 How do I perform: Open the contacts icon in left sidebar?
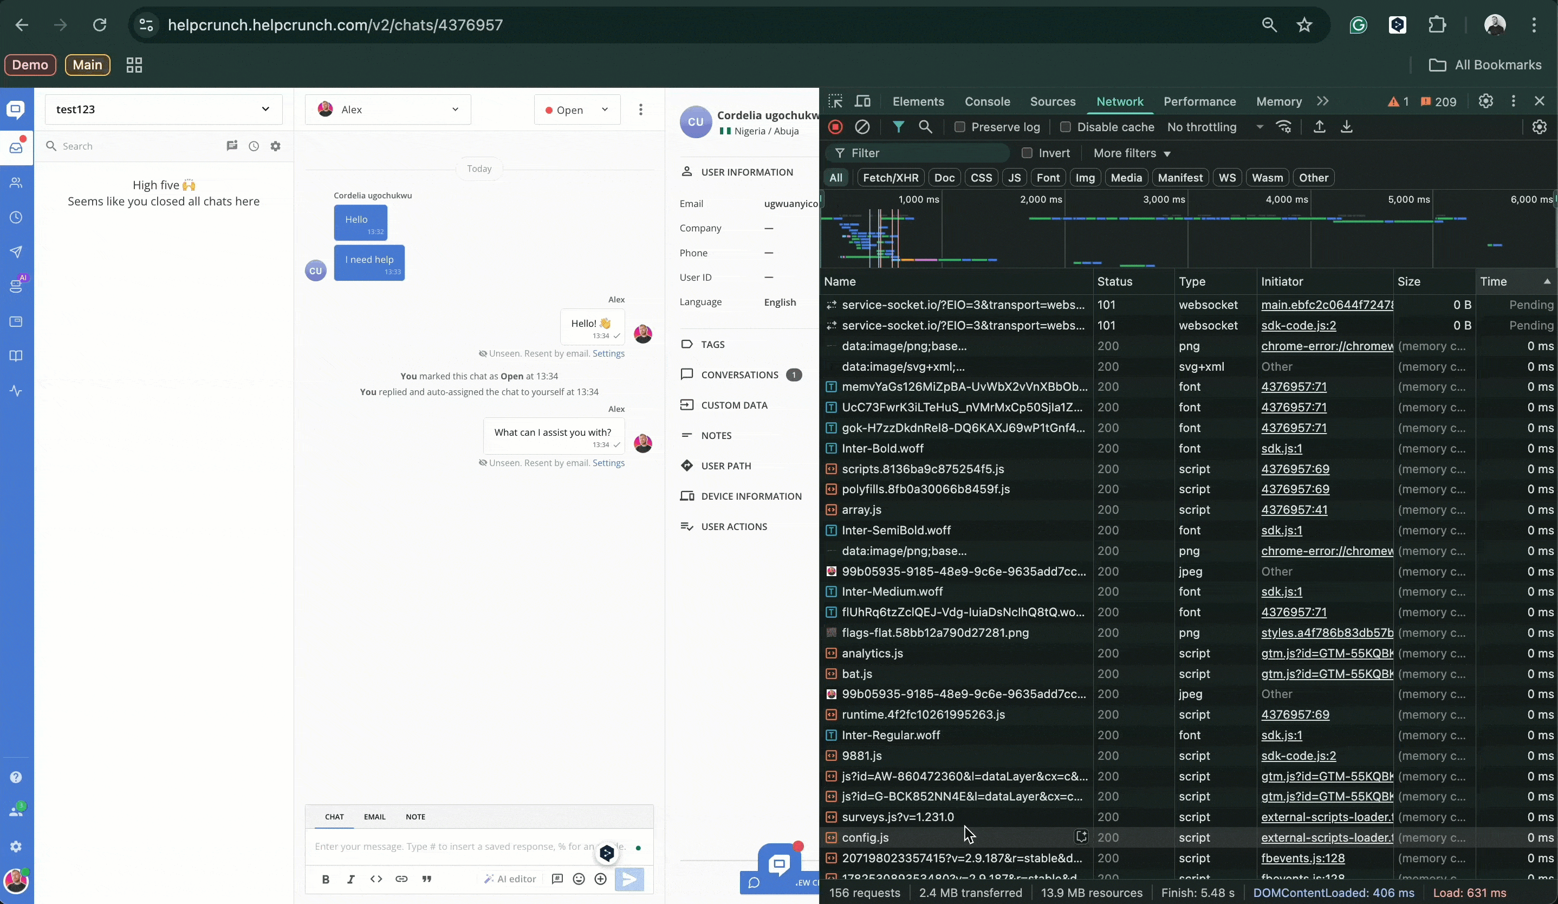pyautogui.click(x=16, y=183)
